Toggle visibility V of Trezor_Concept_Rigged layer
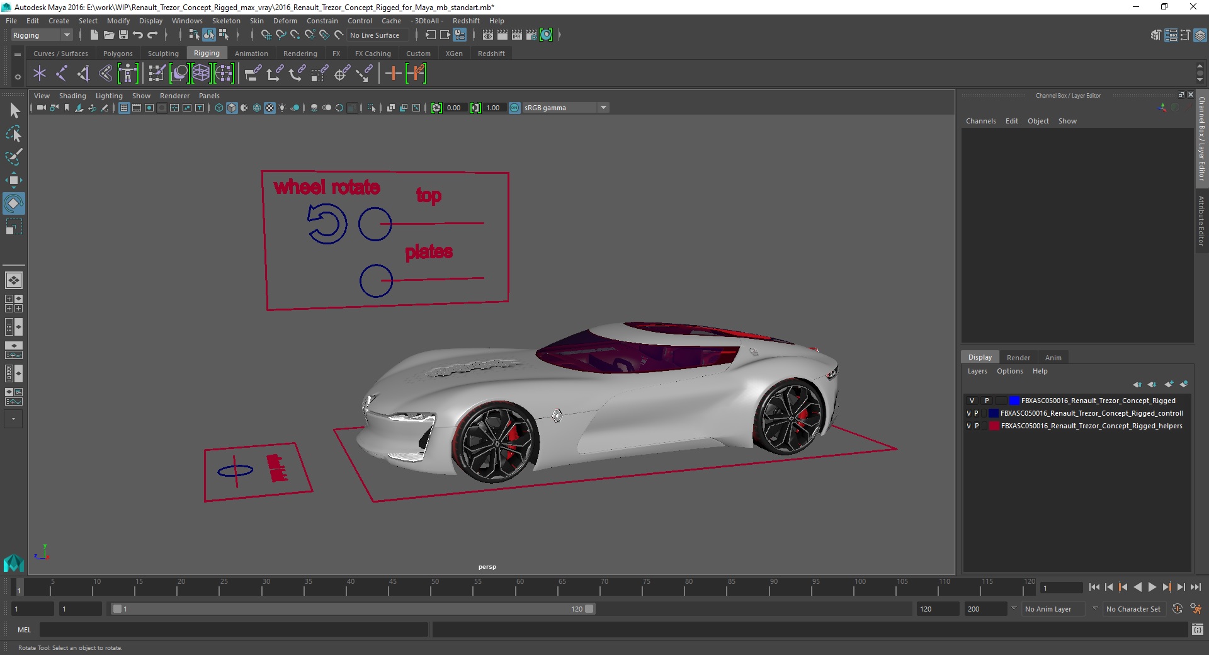 click(x=972, y=401)
